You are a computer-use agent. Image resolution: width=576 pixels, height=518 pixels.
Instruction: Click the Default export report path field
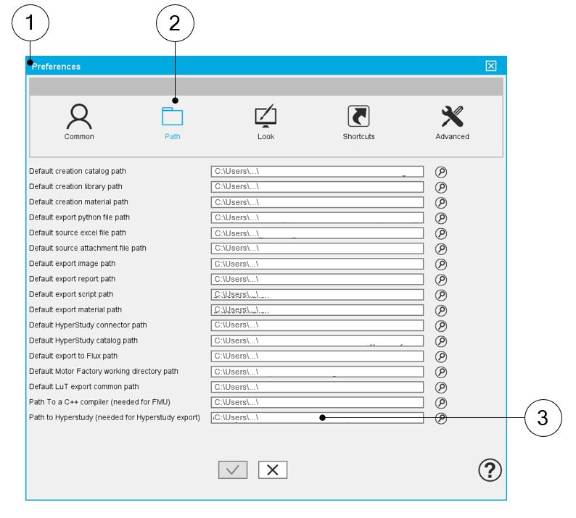[x=317, y=280]
